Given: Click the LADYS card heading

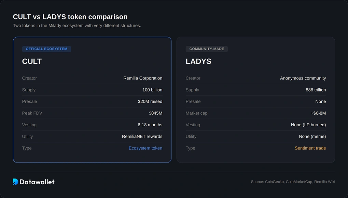Looking at the screenshot, I should (198, 61).
